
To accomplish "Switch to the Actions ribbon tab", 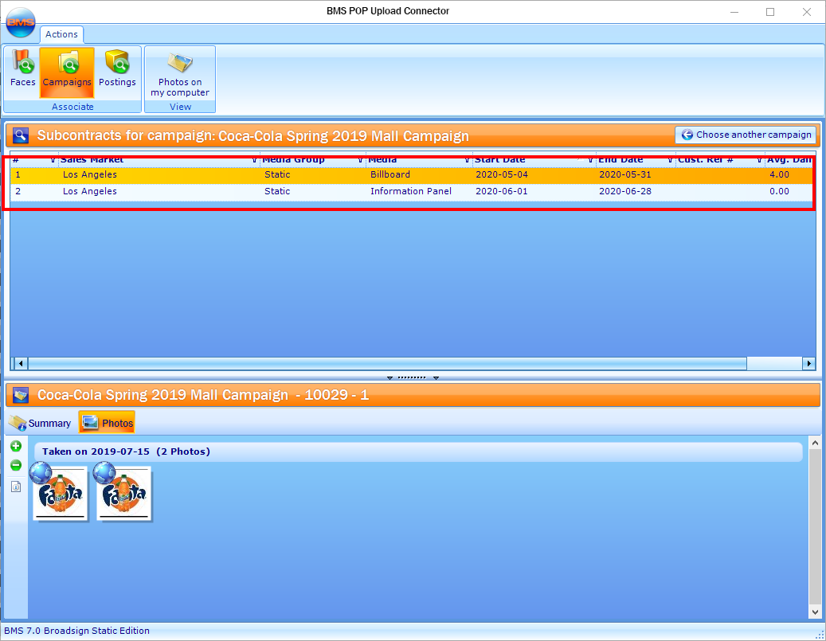I will click(x=61, y=34).
